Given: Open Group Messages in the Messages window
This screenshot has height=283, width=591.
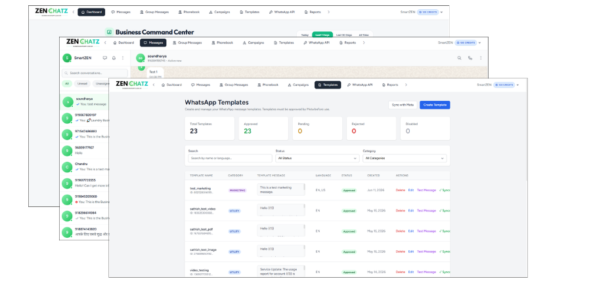Looking at the screenshot, I should click(187, 43).
